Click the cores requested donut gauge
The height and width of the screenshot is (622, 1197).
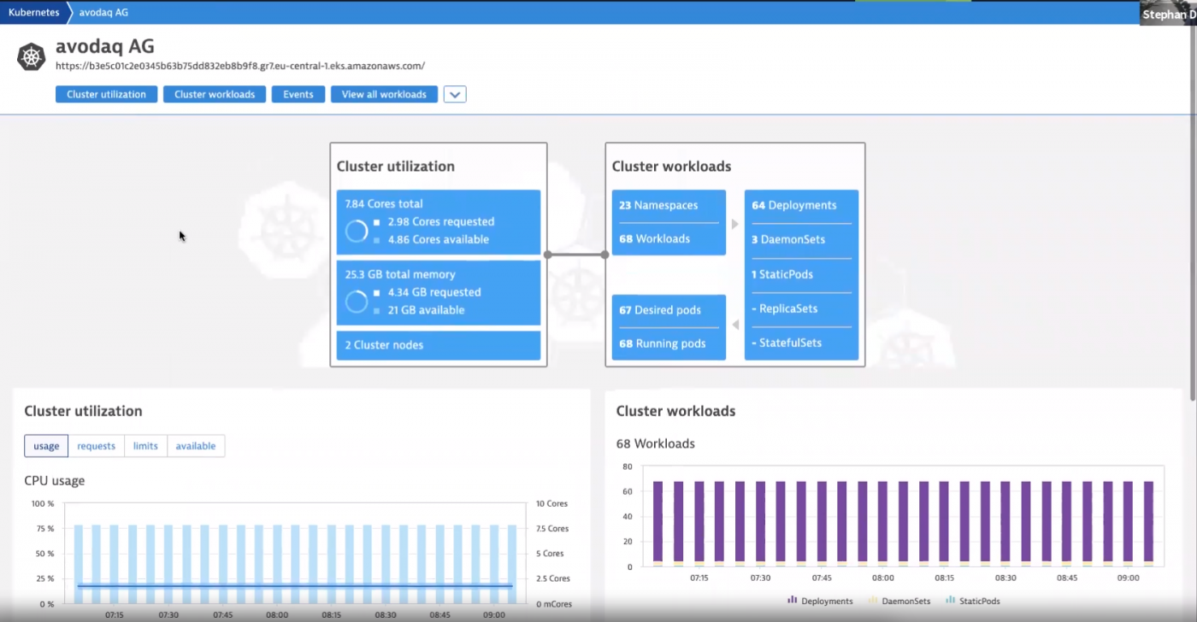pos(357,230)
